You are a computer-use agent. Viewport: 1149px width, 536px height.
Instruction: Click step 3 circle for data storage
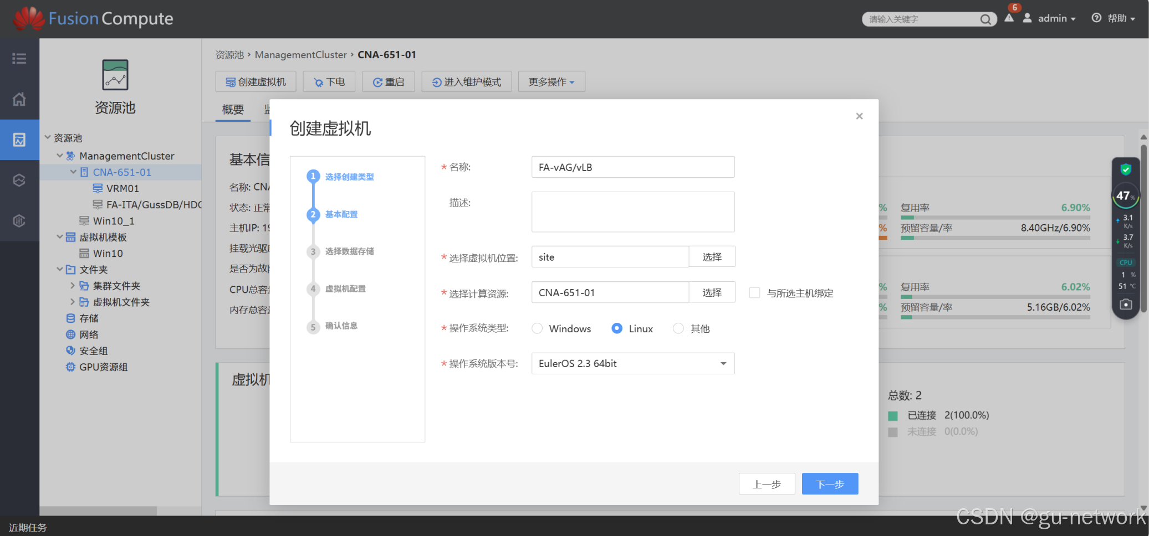(x=313, y=251)
